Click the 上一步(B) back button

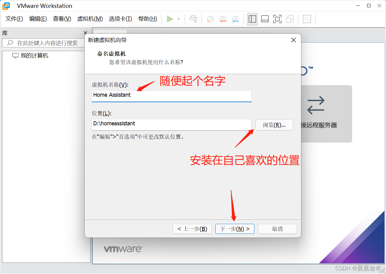(192, 229)
